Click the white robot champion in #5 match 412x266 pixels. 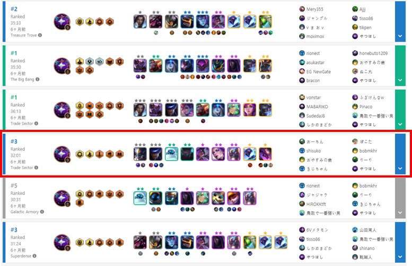tap(140, 198)
